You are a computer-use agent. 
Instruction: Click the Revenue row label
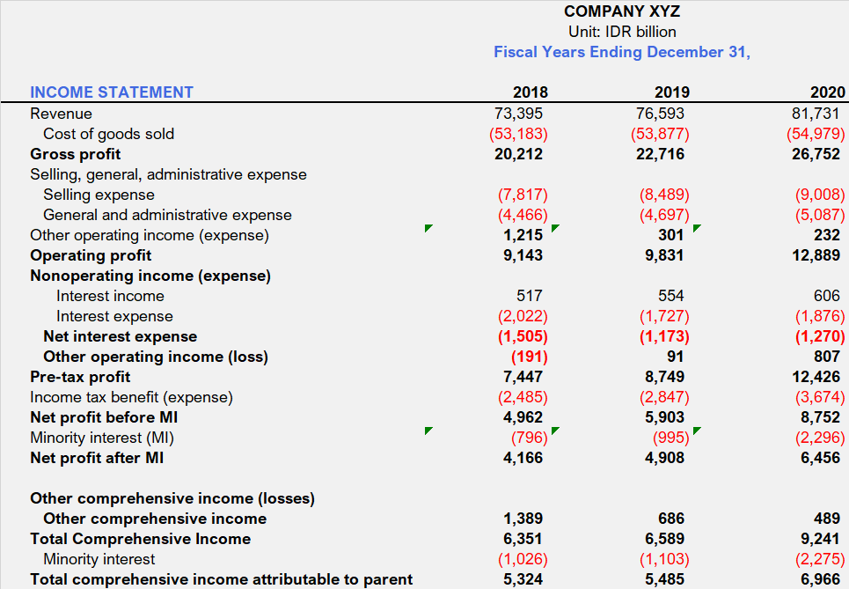tap(60, 113)
